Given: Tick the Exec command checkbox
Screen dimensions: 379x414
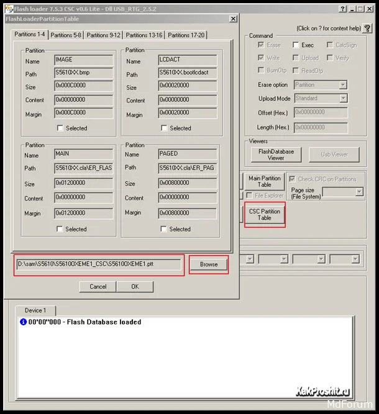Looking at the screenshot, I should [296, 45].
